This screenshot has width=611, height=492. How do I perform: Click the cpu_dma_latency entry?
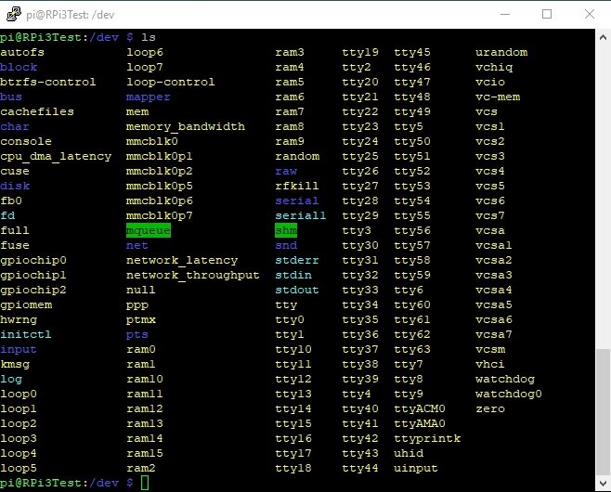[x=56, y=156]
